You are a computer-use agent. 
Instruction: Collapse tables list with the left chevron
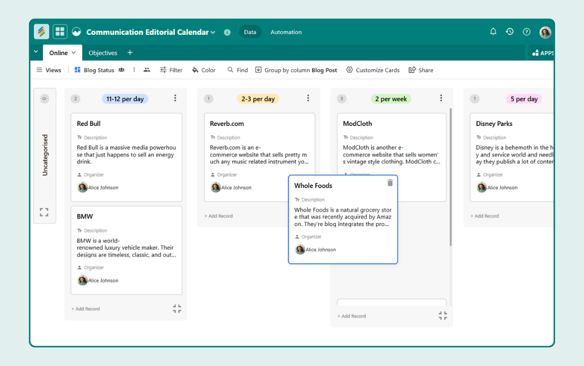click(x=36, y=51)
